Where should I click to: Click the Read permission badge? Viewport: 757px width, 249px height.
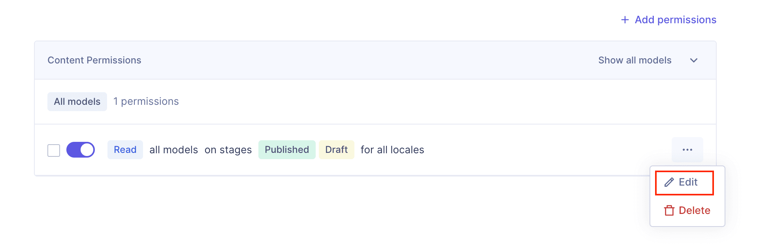pyautogui.click(x=125, y=150)
